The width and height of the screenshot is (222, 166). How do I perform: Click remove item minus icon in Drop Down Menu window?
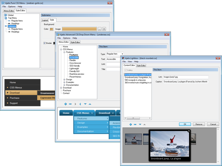(x=70, y=104)
